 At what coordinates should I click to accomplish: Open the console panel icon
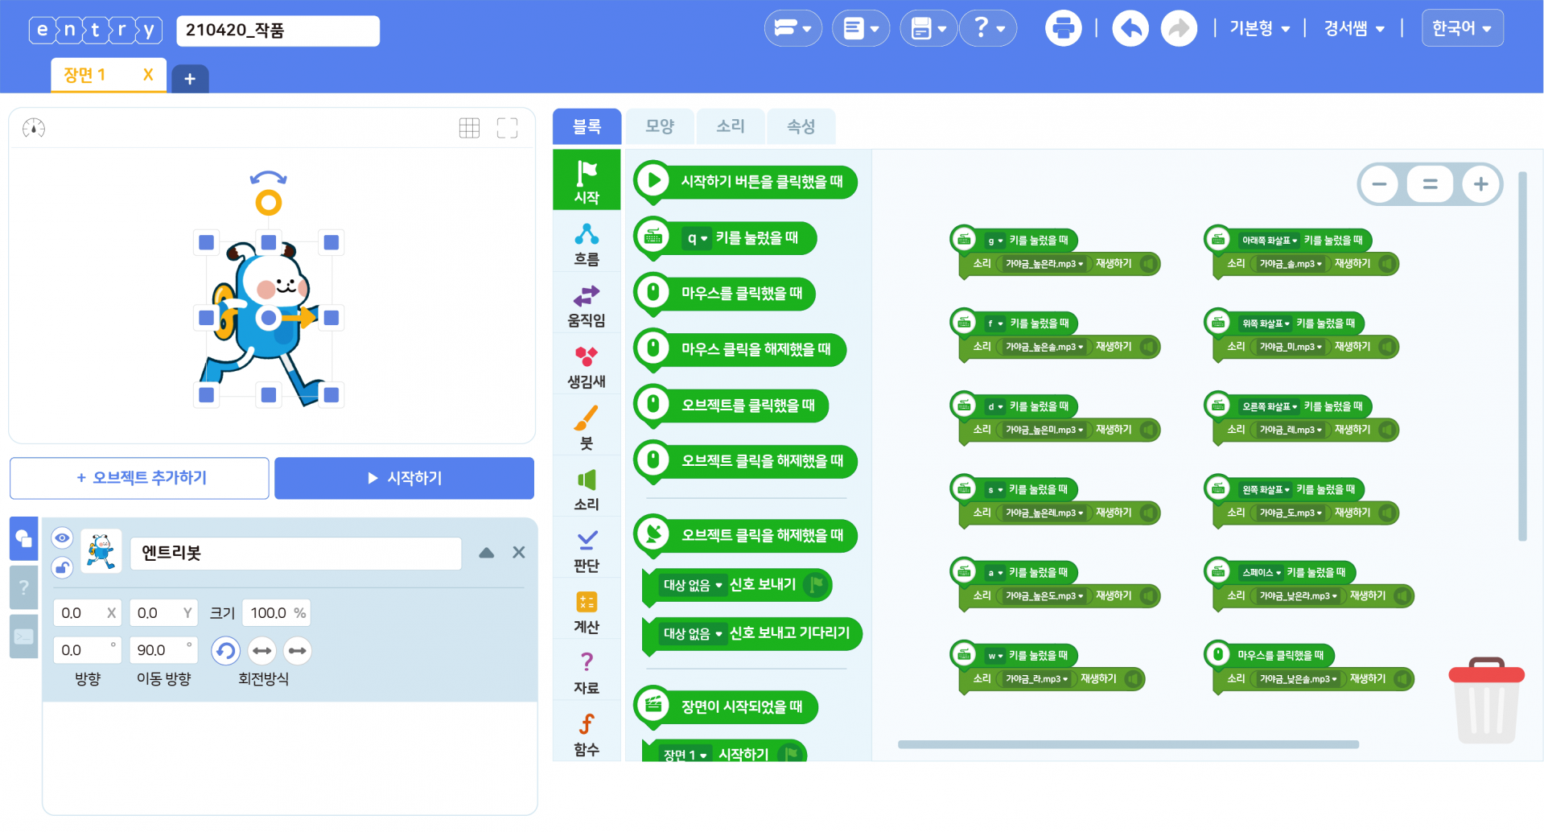click(23, 636)
